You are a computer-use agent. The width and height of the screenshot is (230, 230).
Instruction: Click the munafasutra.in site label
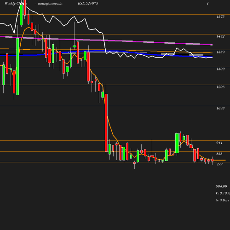coord(50,3)
